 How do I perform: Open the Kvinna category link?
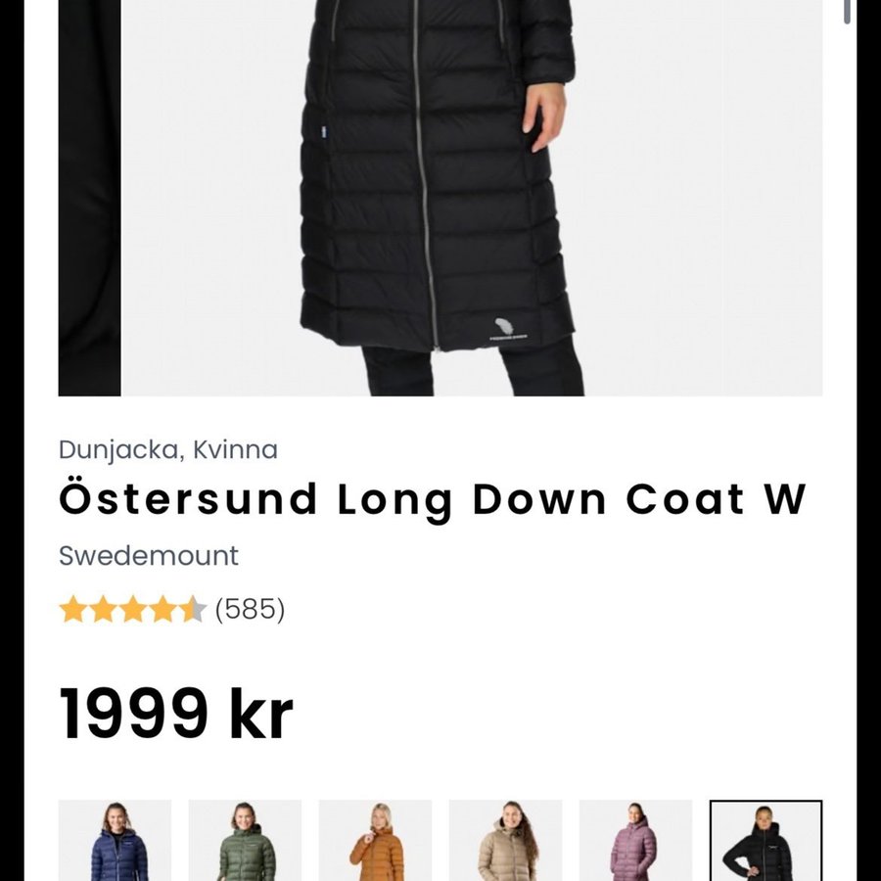(235, 449)
